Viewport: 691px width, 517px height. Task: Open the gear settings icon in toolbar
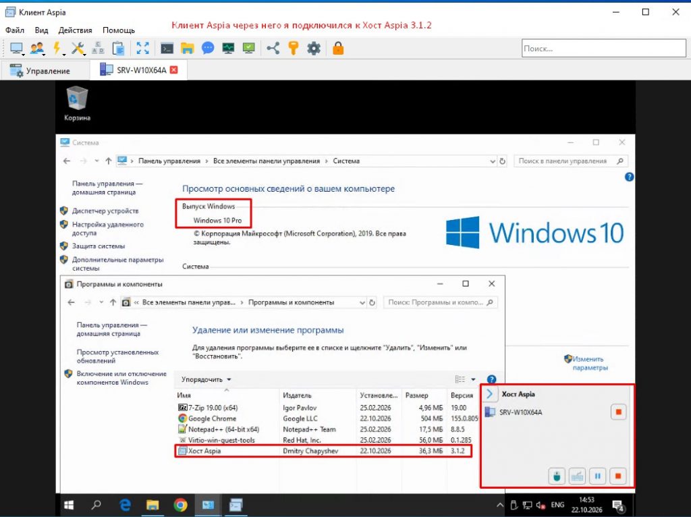[314, 48]
